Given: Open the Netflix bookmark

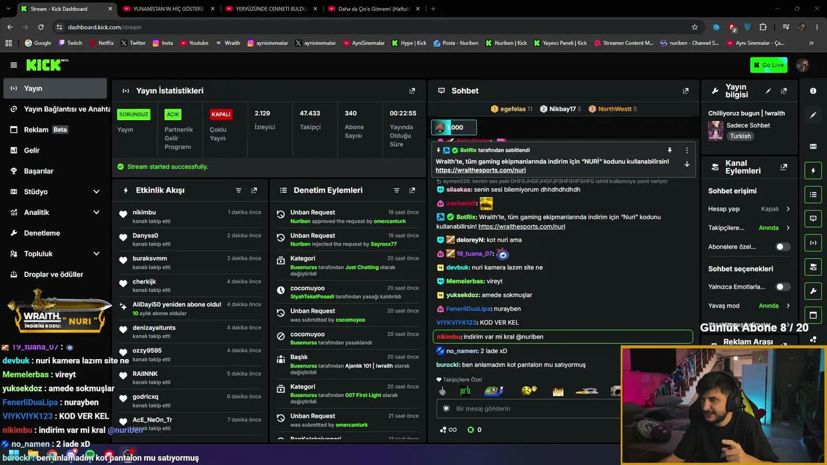Looking at the screenshot, I should (x=101, y=43).
